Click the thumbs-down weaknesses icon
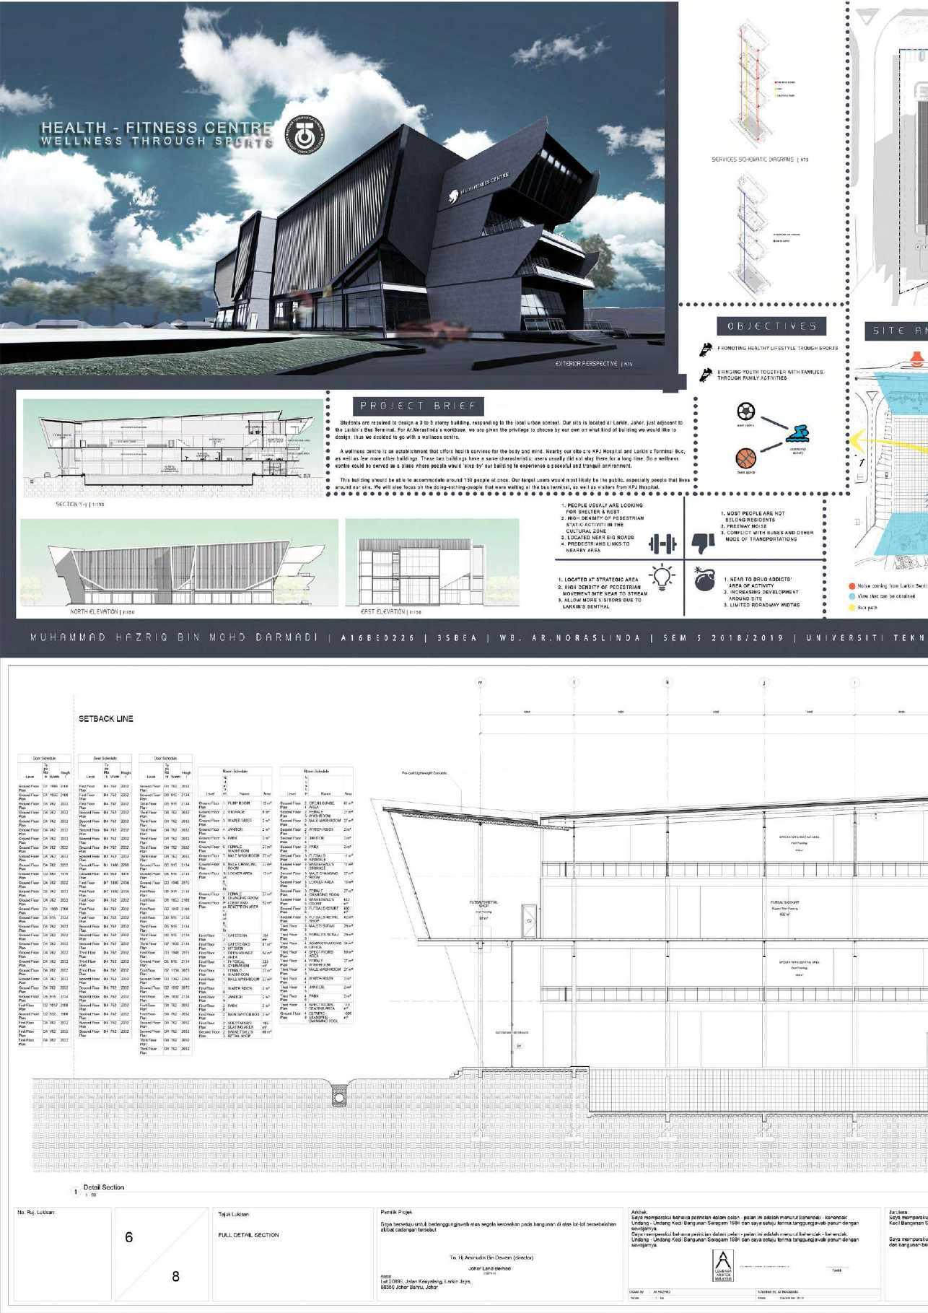Screen dimensions: 928x1313 (704, 544)
